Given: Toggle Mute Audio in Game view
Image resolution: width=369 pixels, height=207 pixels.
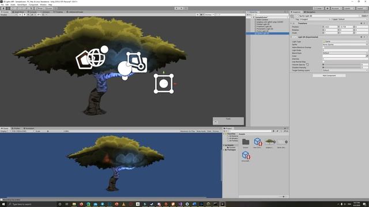Looking at the screenshot, I should [201, 131].
